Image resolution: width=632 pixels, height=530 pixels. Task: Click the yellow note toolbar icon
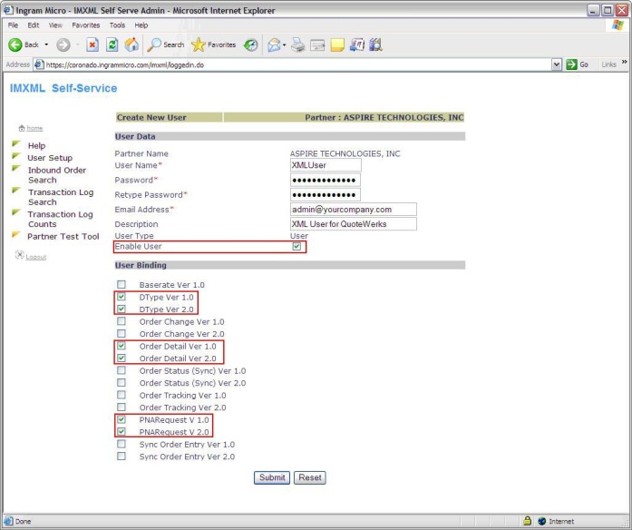pos(337,44)
